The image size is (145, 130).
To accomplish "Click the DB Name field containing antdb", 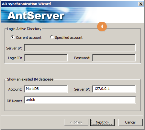I will click(x=80, y=100).
